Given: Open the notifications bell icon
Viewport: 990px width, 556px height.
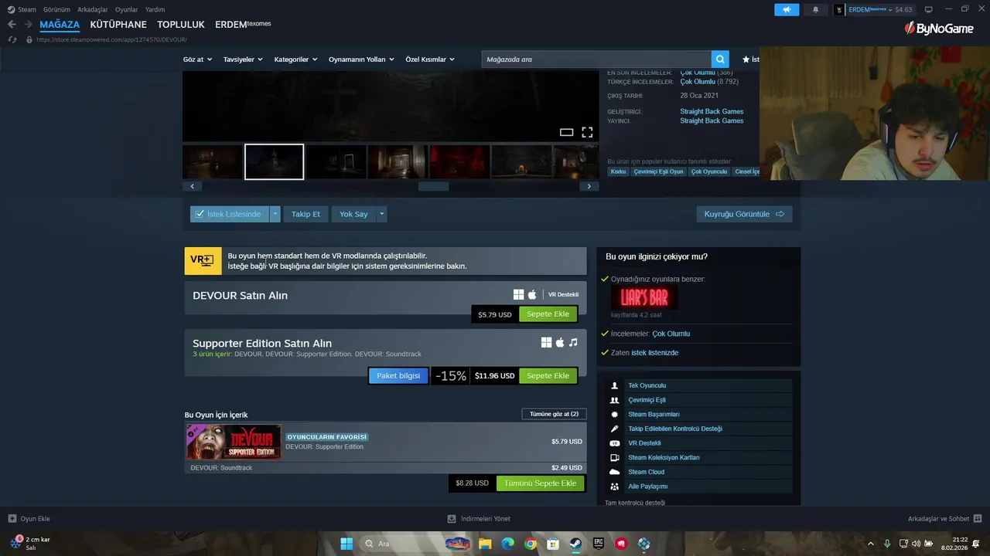Looking at the screenshot, I should pos(815,9).
